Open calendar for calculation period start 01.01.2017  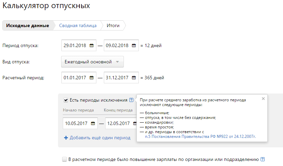tap(91, 78)
